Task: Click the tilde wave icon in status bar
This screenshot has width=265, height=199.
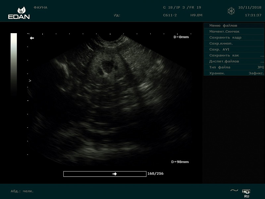Action: [x=234, y=190]
